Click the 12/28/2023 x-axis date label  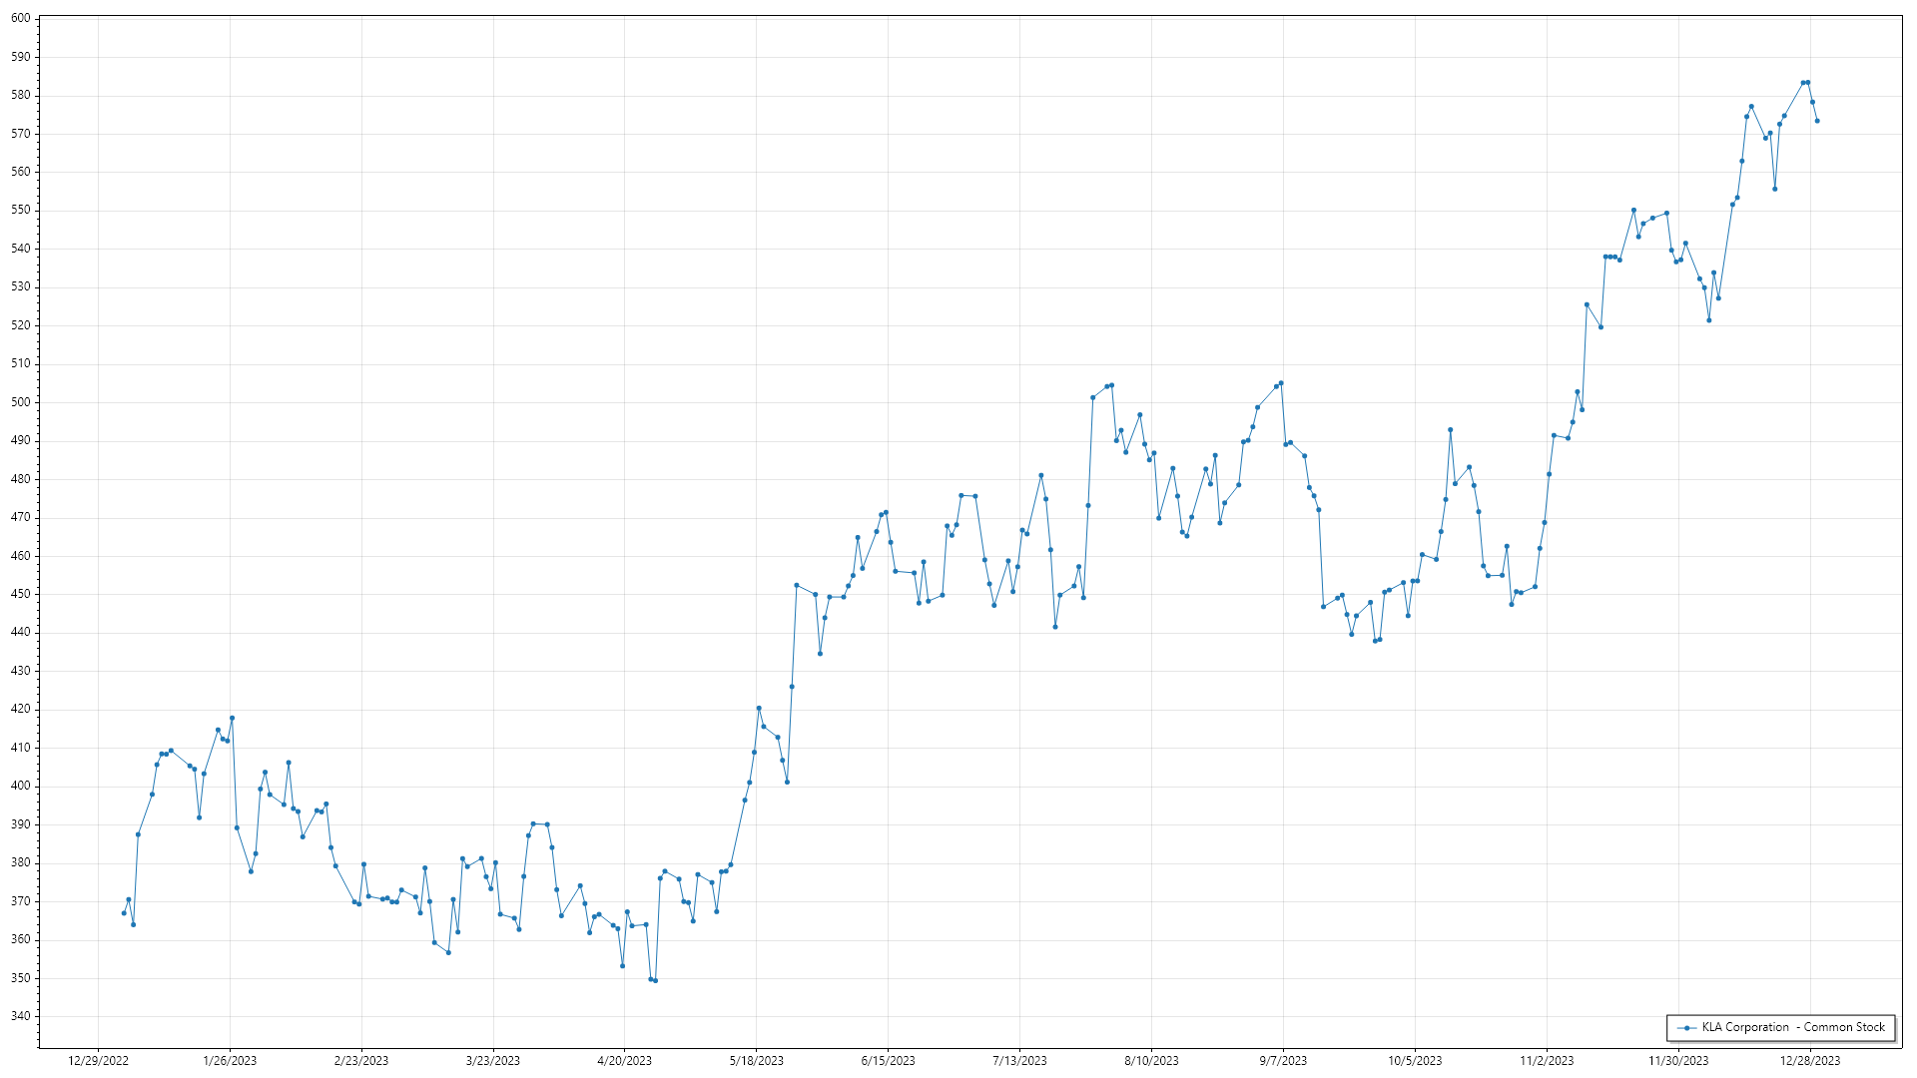point(1810,1061)
